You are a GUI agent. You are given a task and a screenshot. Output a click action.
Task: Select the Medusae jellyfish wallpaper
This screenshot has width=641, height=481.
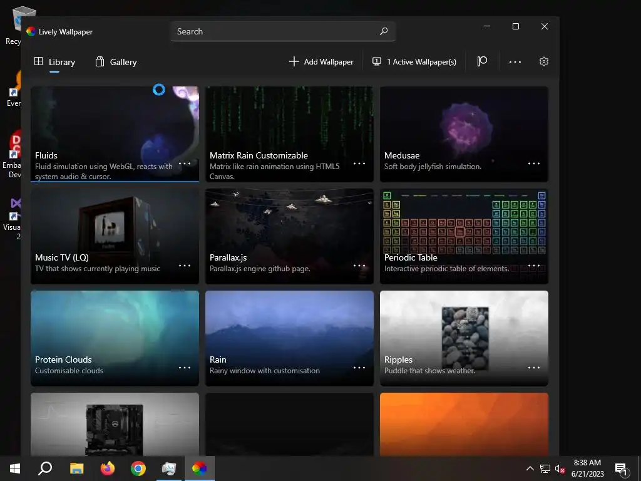pyautogui.click(x=464, y=134)
